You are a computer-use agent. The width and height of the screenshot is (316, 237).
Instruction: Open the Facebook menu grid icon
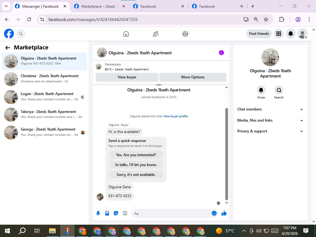point(279,34)
